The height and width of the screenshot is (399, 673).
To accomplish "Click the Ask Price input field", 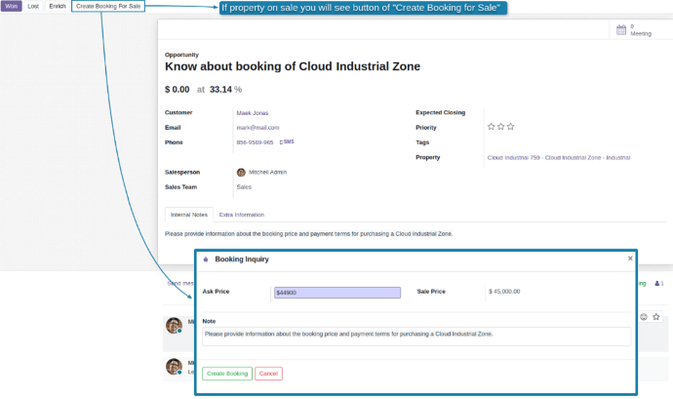I will coord(337,293).
